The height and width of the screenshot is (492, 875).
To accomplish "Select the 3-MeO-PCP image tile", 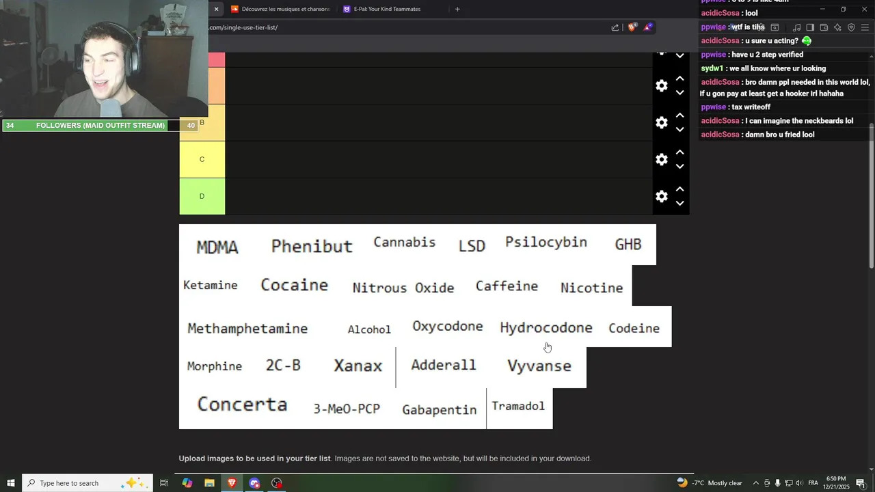I will coord(347,409).
